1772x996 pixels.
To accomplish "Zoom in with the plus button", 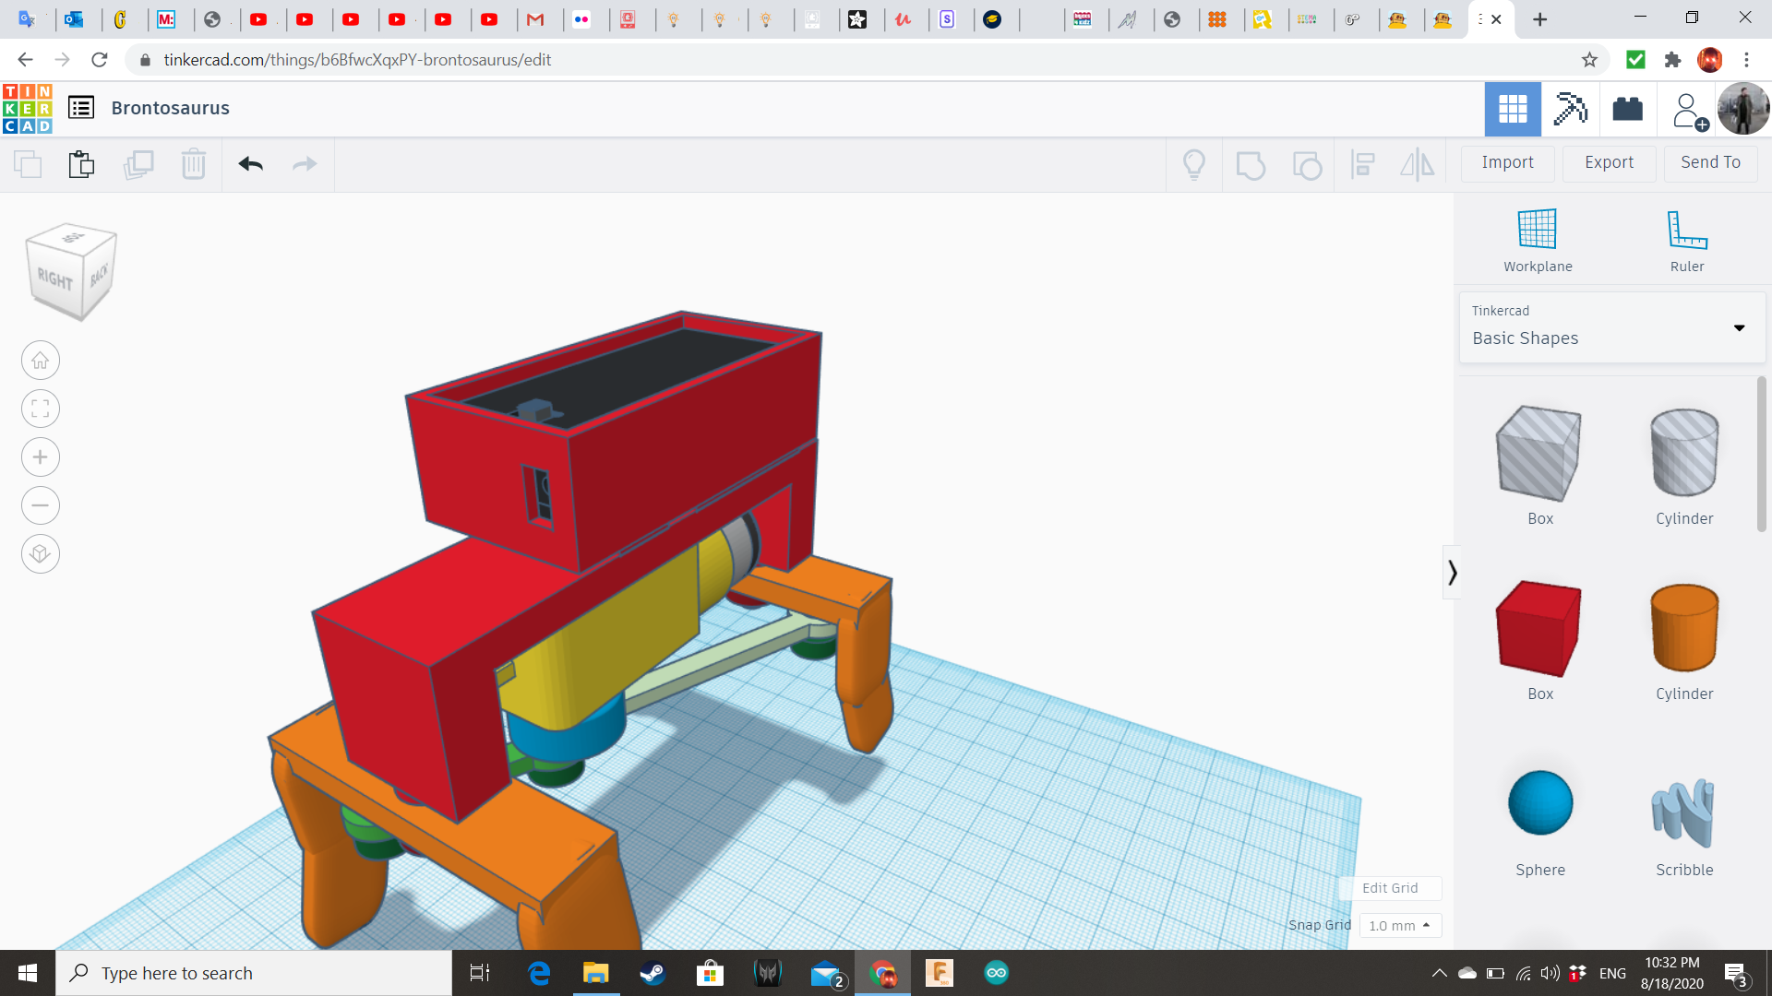I will coord(41,457).
